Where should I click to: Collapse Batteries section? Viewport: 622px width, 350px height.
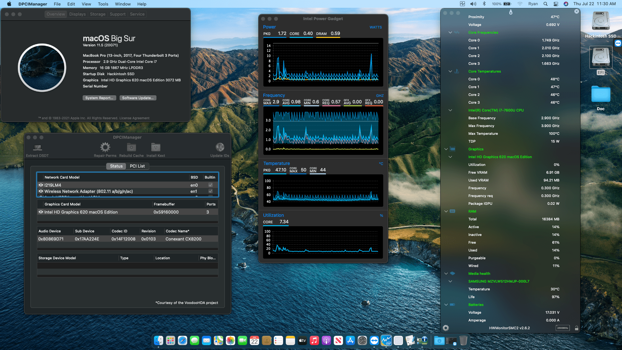pyautogui.click(x=446, y=305)
